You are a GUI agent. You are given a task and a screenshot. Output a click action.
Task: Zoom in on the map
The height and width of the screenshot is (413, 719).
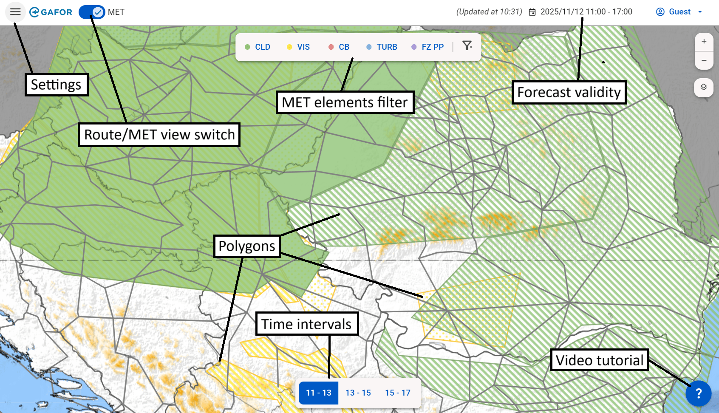tap(704, 41)
